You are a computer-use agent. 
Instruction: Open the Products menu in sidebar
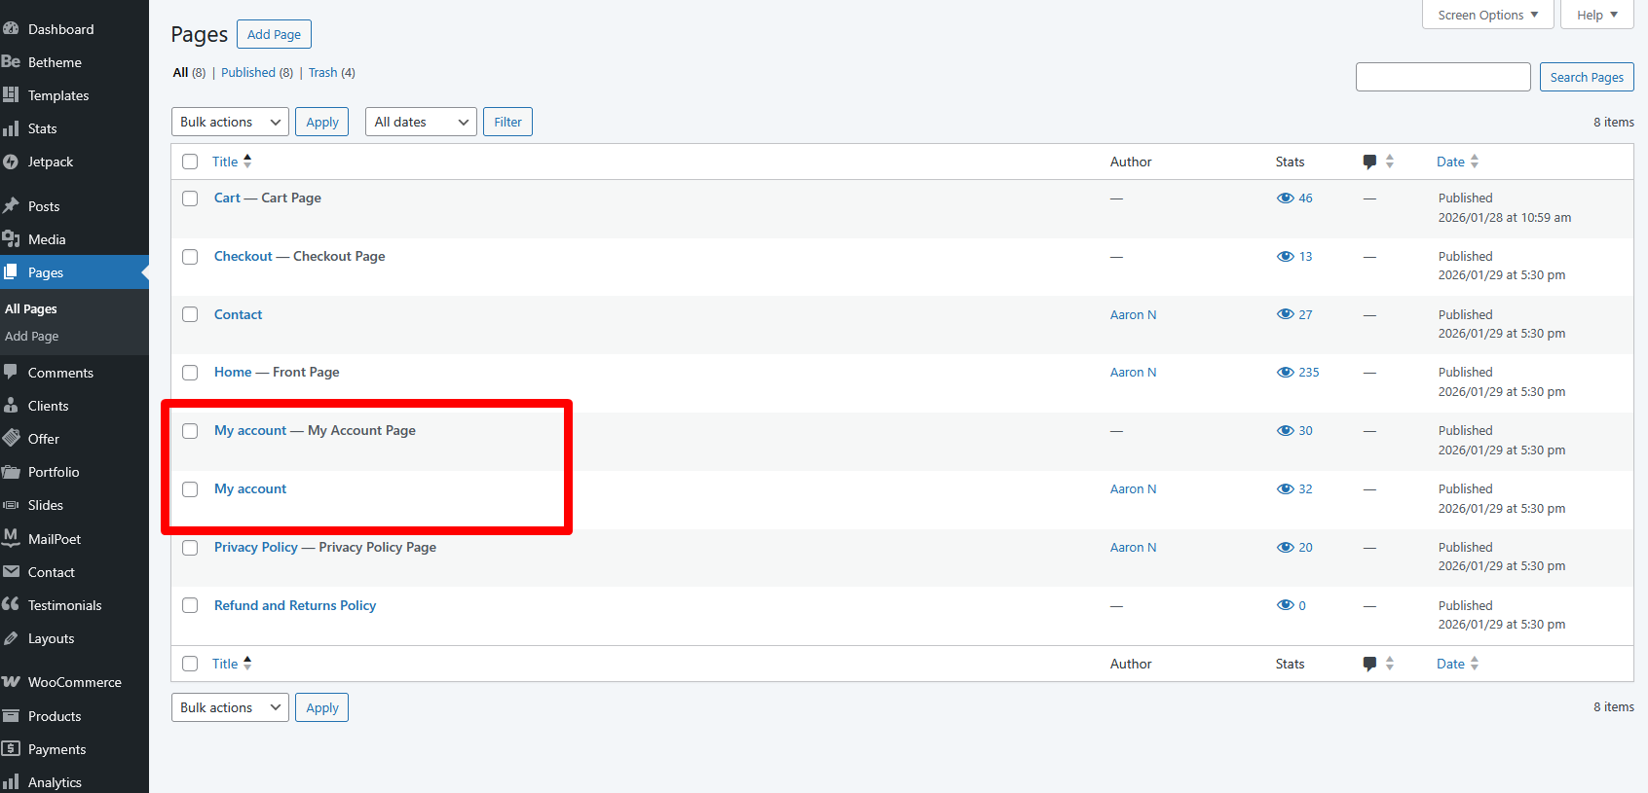coord(55,716)
